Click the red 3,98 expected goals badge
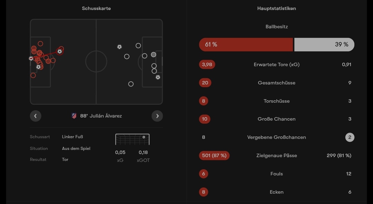Screen dimensions: 373x204 click(x=207, y=64)
